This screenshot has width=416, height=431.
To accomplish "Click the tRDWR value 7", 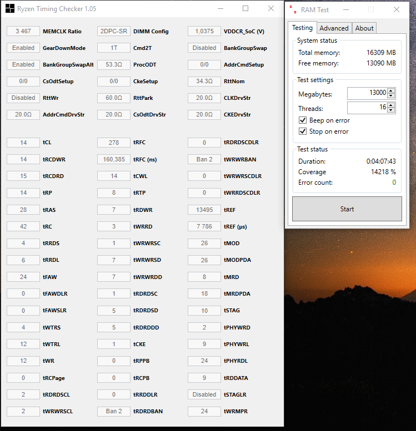I will point(114,210).
